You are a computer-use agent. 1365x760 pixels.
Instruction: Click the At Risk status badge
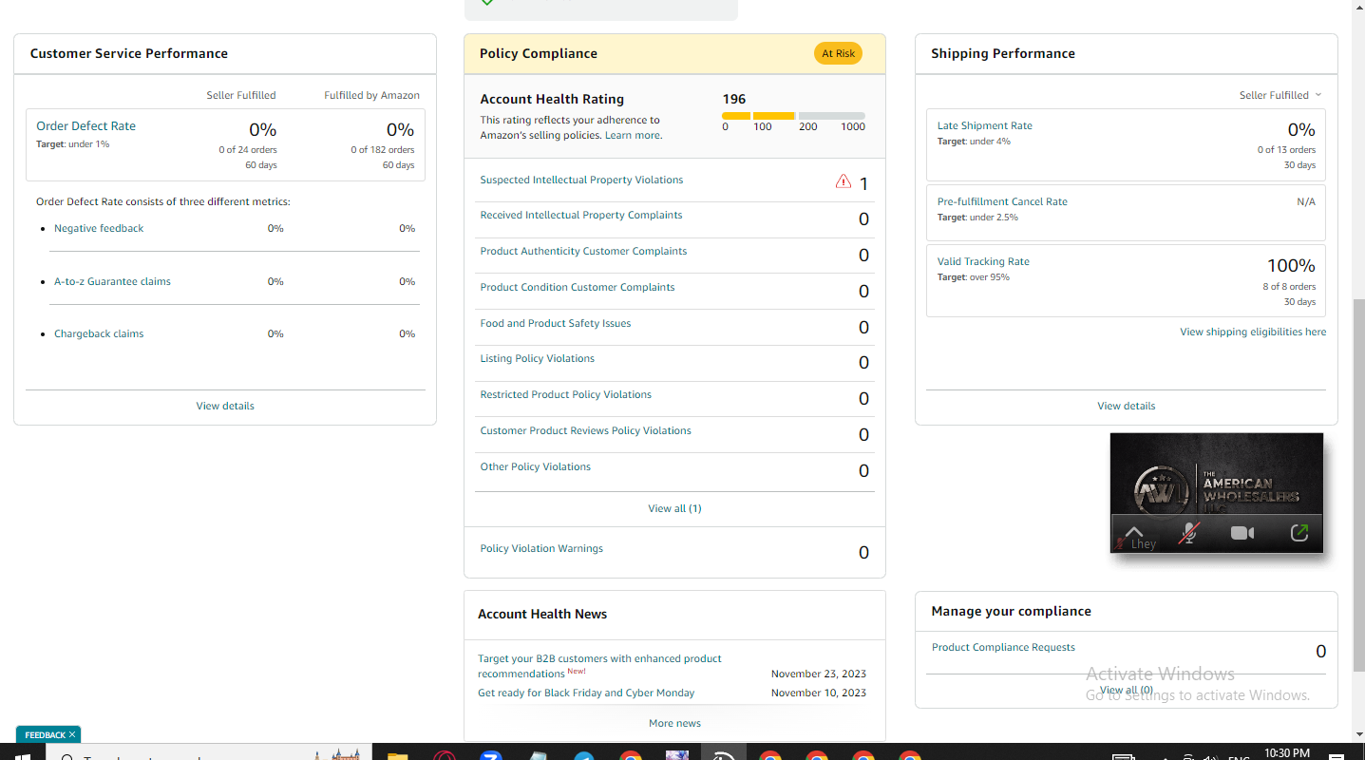(x=838, y=53)
